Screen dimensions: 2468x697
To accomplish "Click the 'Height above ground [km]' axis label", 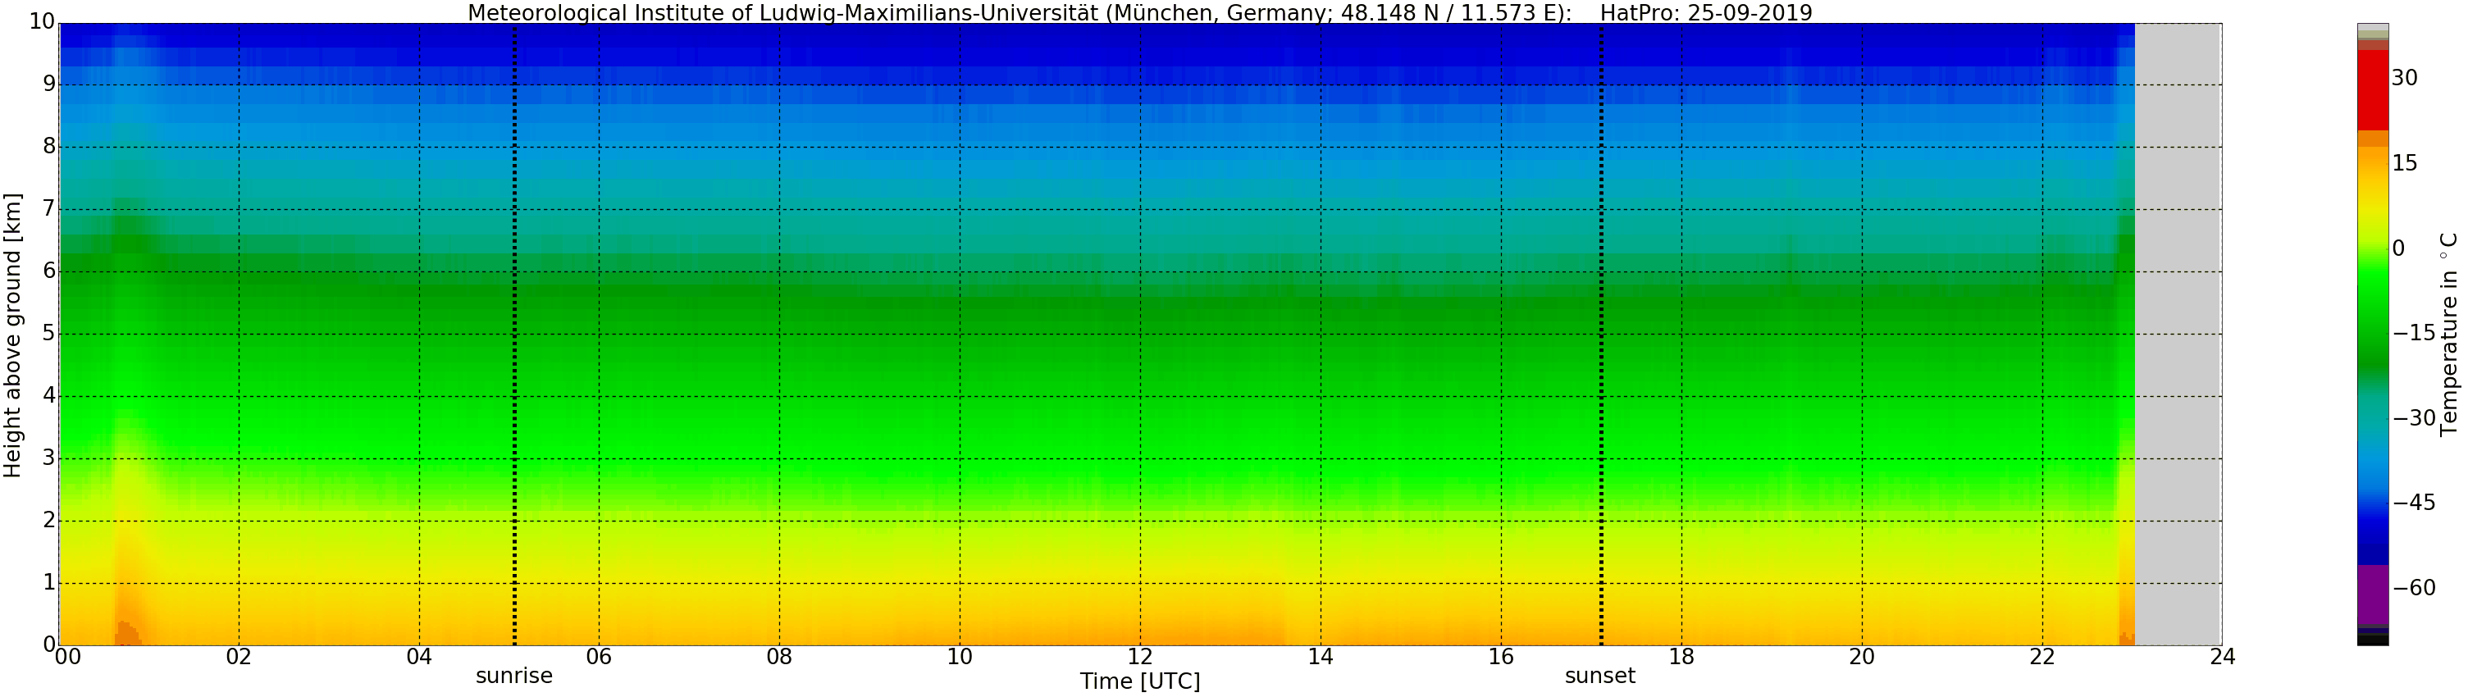I will (12, 335).
